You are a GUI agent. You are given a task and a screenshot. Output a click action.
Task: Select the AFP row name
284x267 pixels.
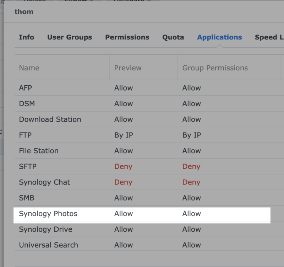coord(26,88)
